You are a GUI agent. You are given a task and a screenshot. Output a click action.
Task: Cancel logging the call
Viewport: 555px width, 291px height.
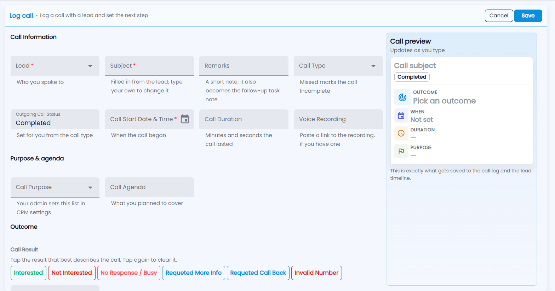point(499,16)
